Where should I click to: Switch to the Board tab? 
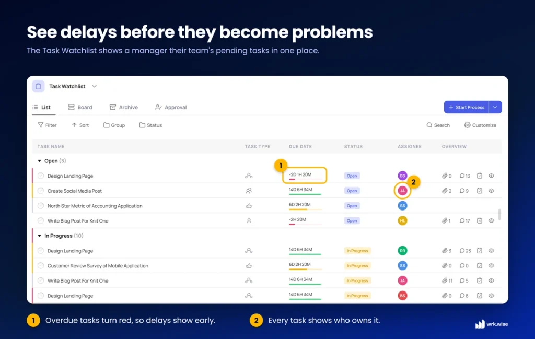coord(80,107)
